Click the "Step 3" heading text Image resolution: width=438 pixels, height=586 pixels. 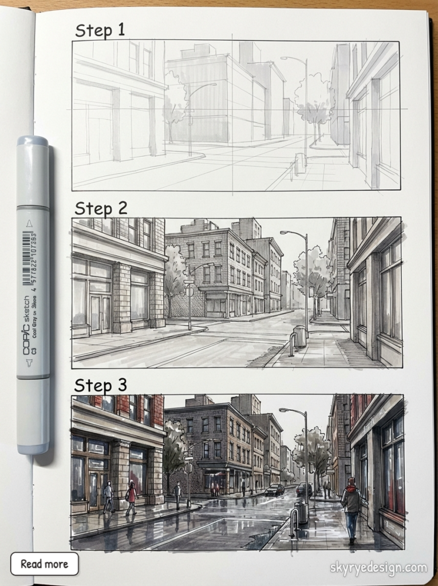101,385
